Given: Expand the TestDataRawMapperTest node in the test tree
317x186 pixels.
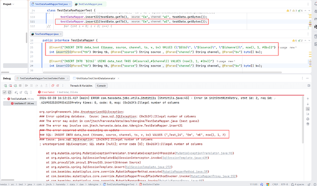Looking at the screenshot, I should [5, 99].
